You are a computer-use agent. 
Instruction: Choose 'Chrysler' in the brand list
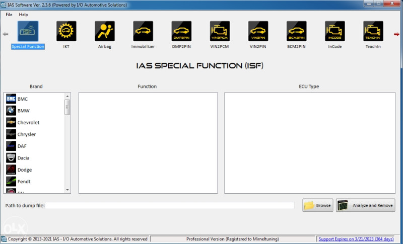pyautogui.click(x=27, y=134)
